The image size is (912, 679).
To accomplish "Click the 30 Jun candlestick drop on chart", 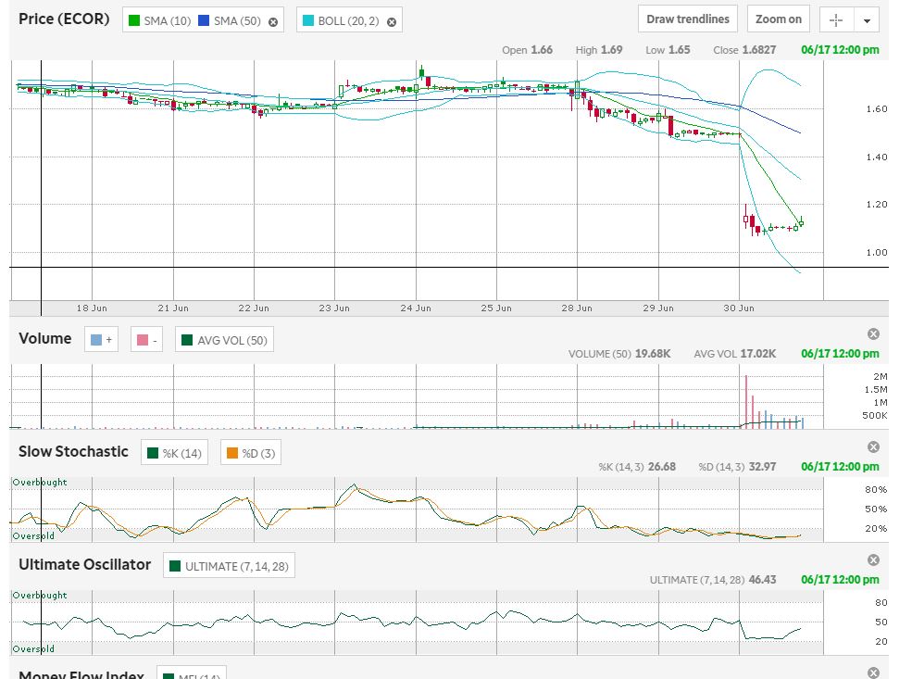I will 746,220.
